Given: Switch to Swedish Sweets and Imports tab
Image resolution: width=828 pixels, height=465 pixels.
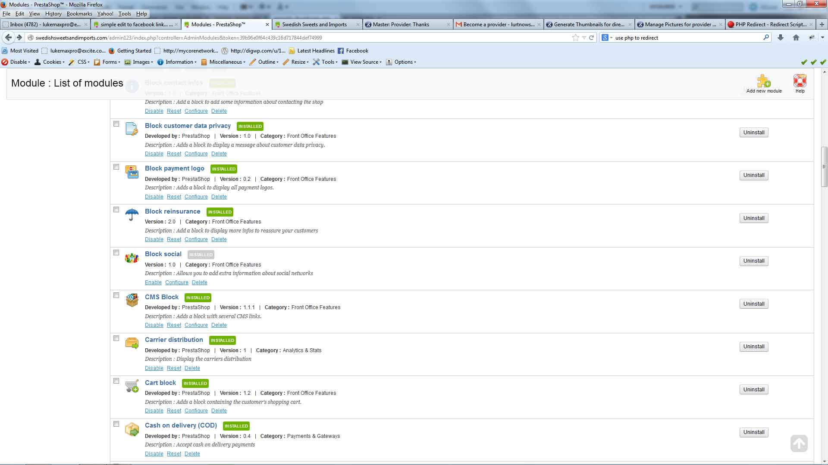Looking at the screenshot, I should [314, 25].
